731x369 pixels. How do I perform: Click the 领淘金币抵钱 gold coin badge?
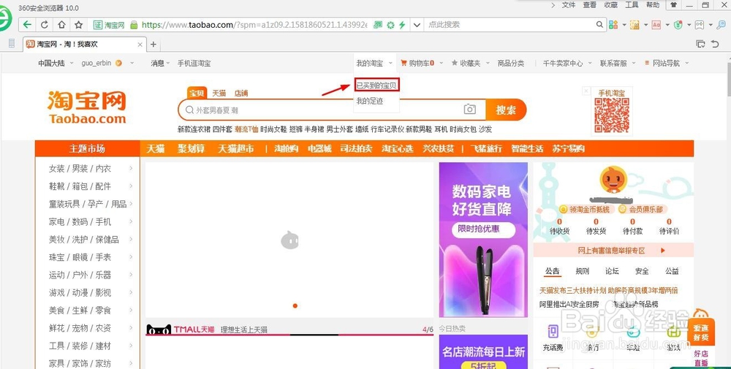pos(585,210)
